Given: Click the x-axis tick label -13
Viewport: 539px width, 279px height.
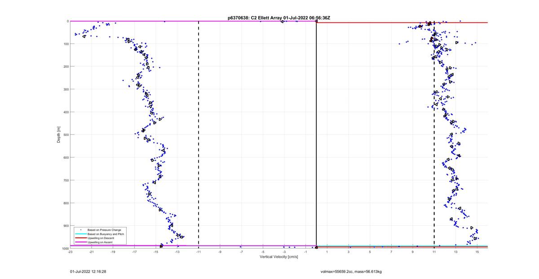Looking at the screenshot, I should [177, 252].
